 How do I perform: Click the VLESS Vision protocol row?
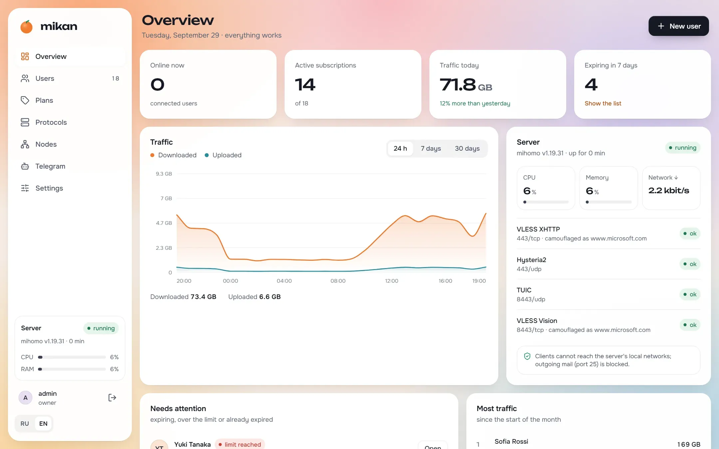pyautogui.click(x=608, y=325)
